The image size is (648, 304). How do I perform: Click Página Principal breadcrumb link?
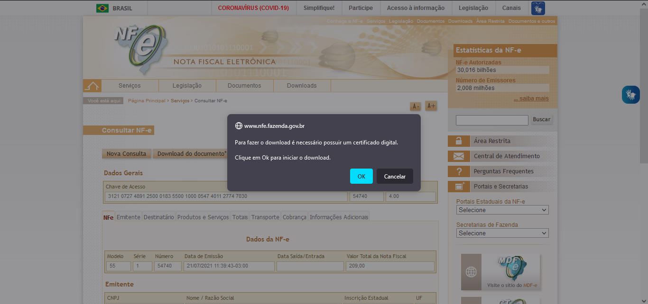point(147,101)
